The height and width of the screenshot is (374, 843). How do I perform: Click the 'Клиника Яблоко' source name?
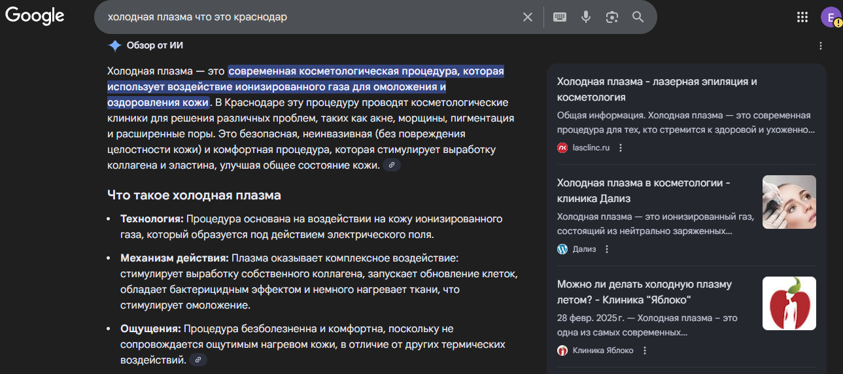(603, 350)
